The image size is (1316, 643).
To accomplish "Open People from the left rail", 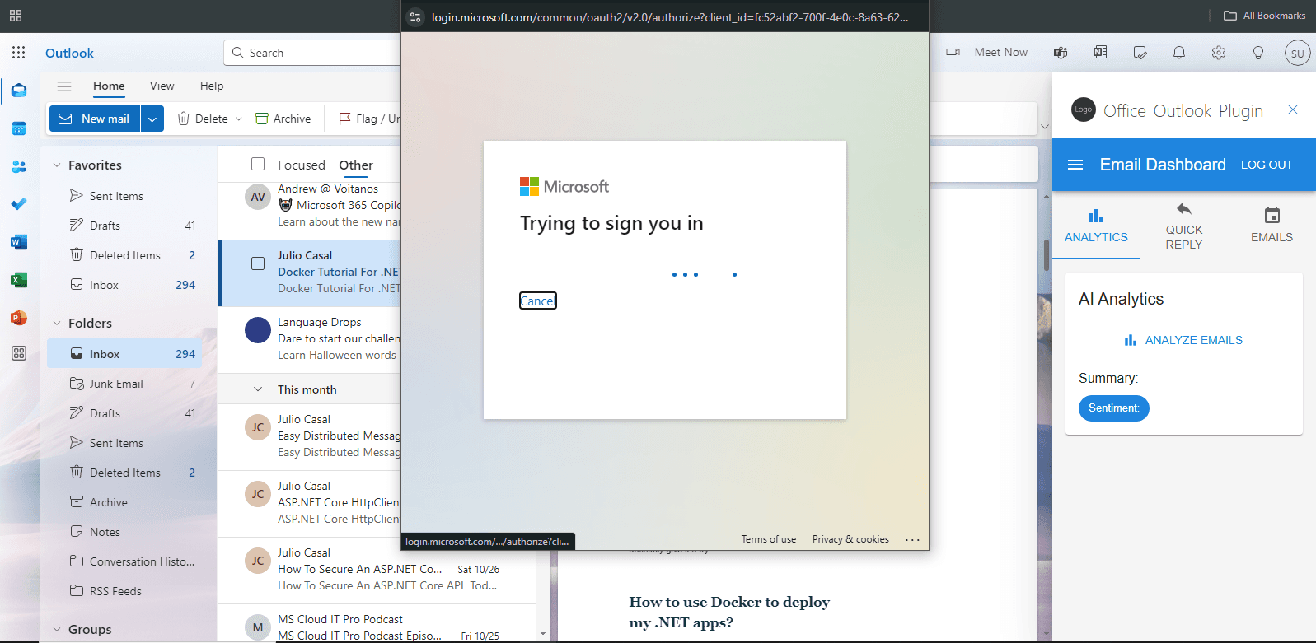I will (19, 166).
